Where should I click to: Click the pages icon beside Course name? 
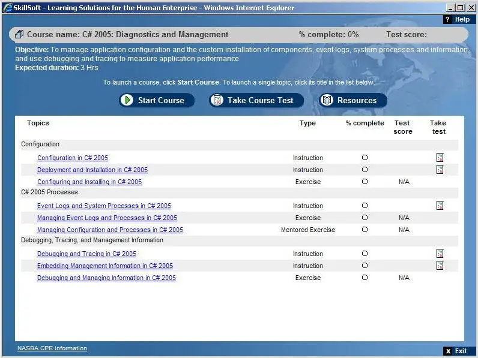(x=19, y=34)
